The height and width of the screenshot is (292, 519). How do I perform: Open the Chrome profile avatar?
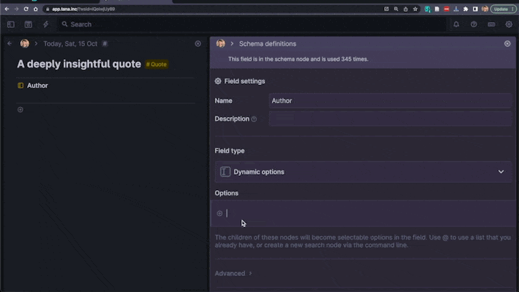pyautogui.click(x=485, y=9)
